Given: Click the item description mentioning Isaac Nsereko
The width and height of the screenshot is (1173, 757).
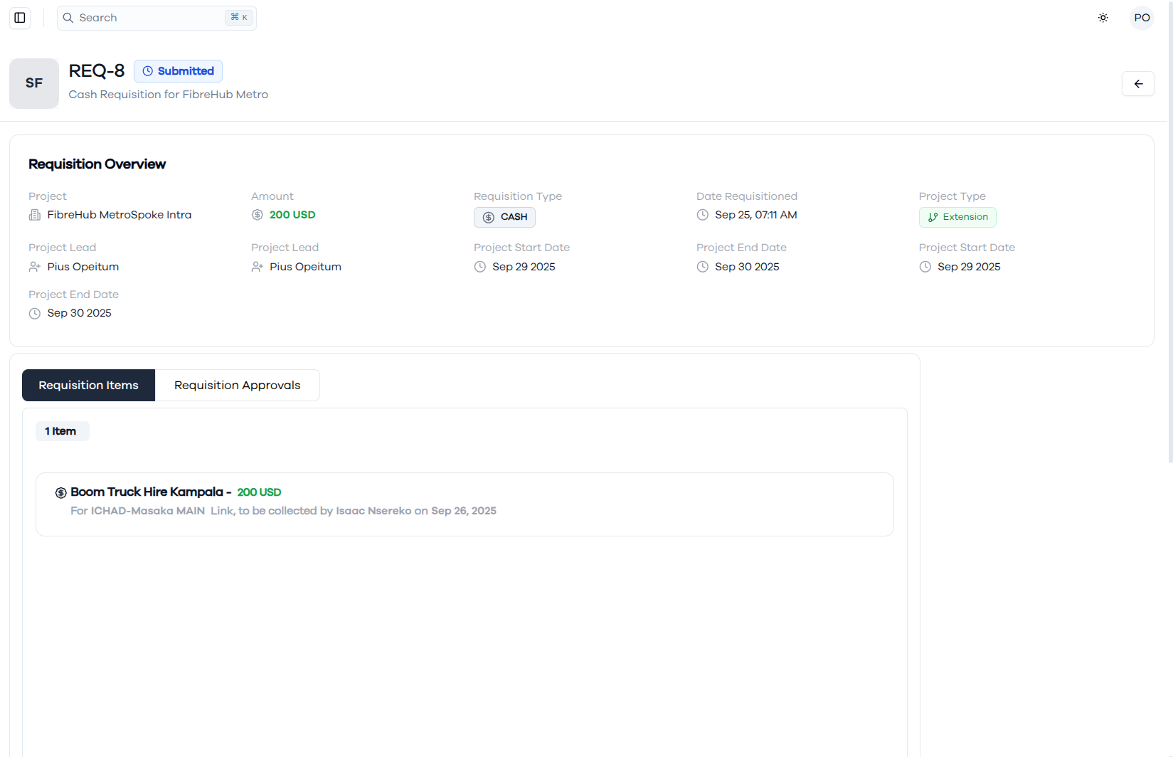Looking at the screenshot, I should (283, 511).
